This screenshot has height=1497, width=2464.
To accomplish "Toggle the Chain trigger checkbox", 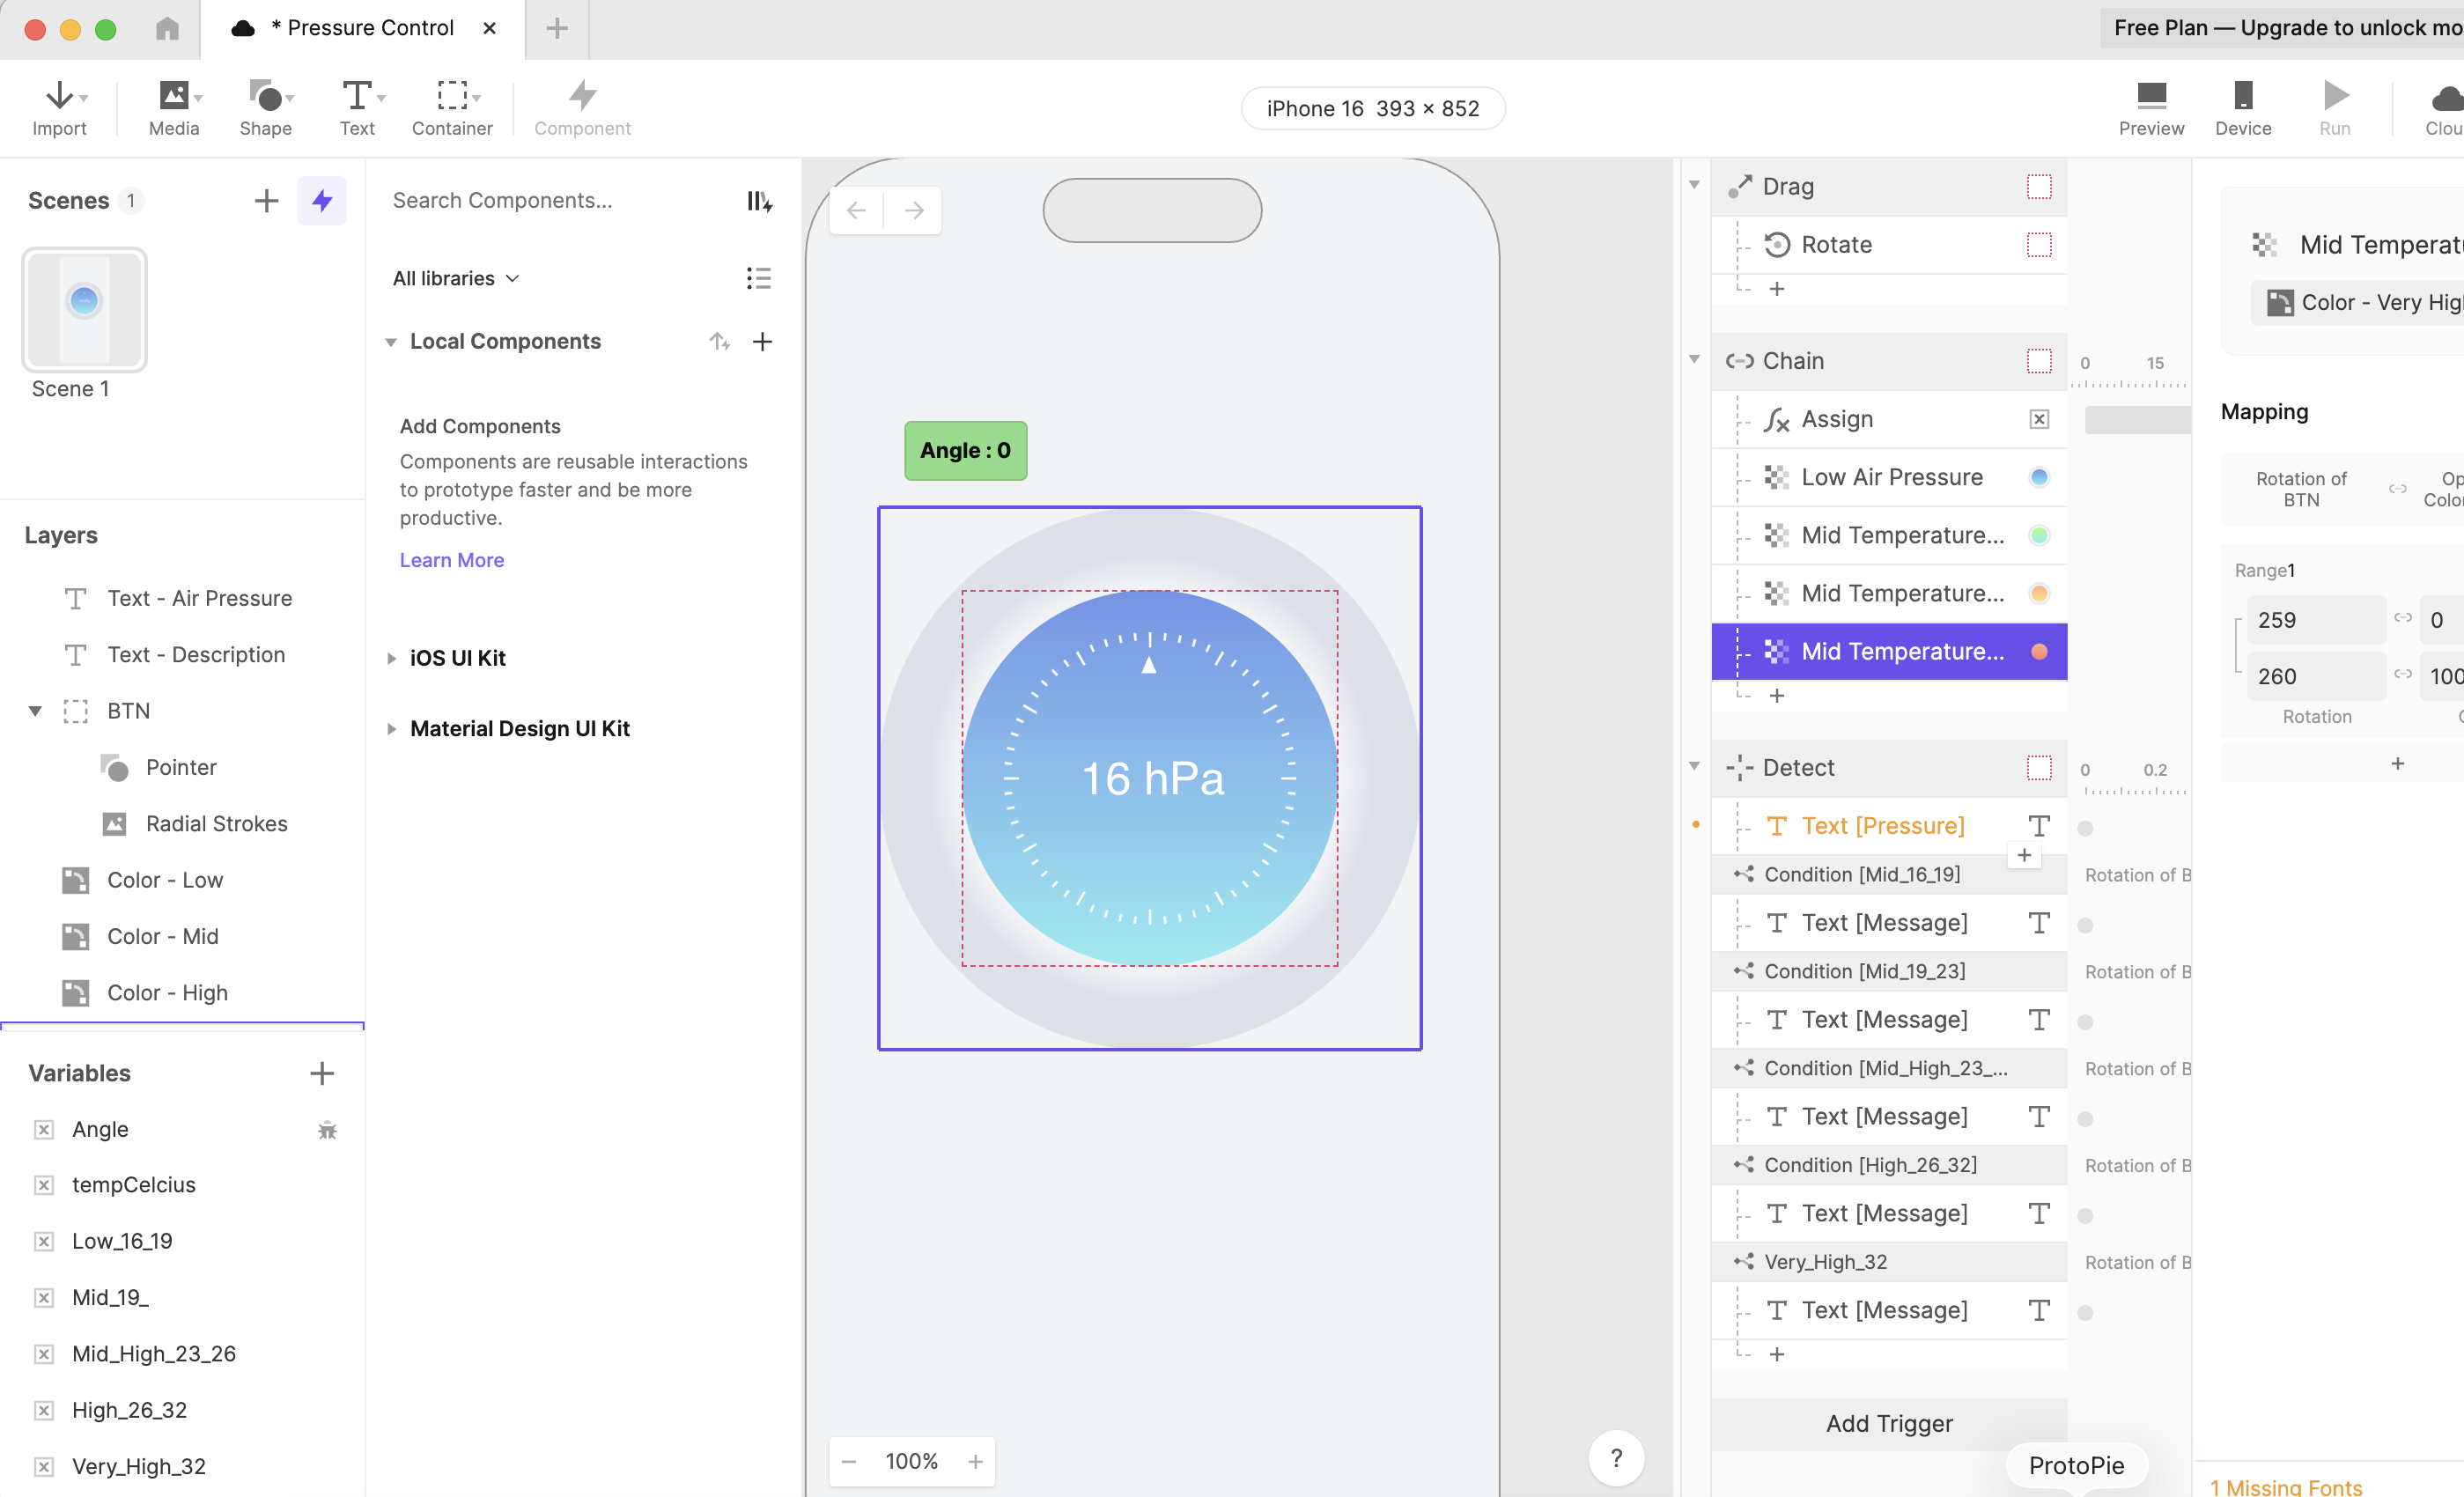I will [x=2038, y=361].
